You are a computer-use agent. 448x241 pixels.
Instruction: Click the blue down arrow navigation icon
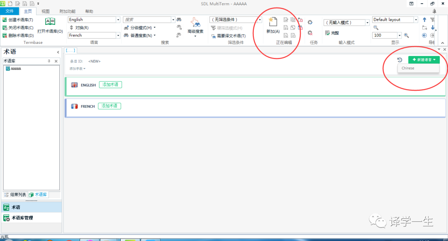(433, 28)
